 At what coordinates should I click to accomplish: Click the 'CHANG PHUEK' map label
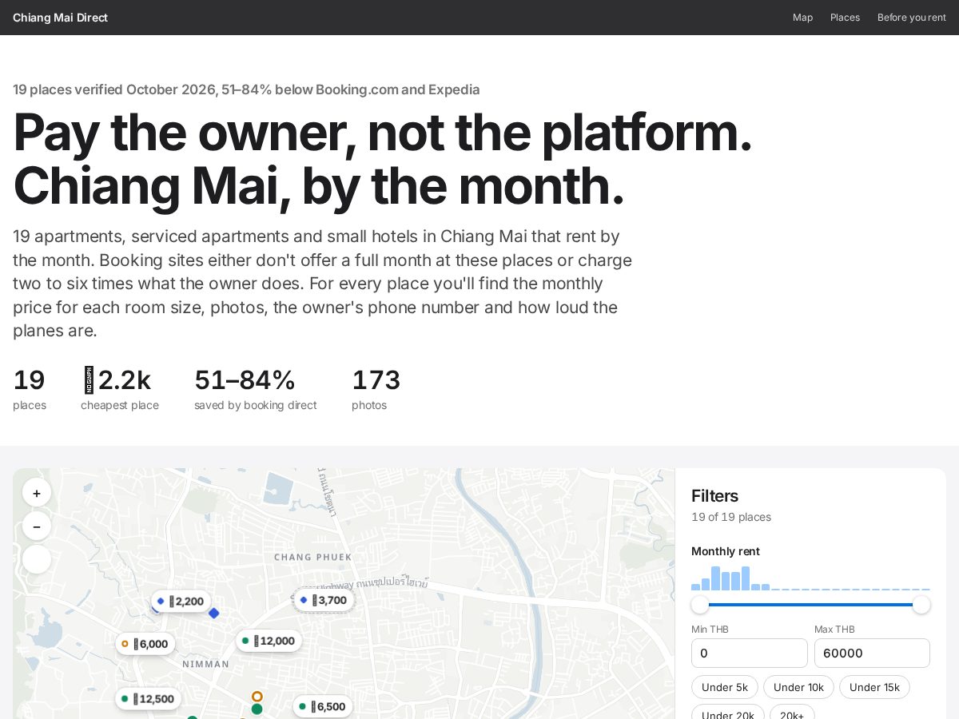[x=312, y=557]
